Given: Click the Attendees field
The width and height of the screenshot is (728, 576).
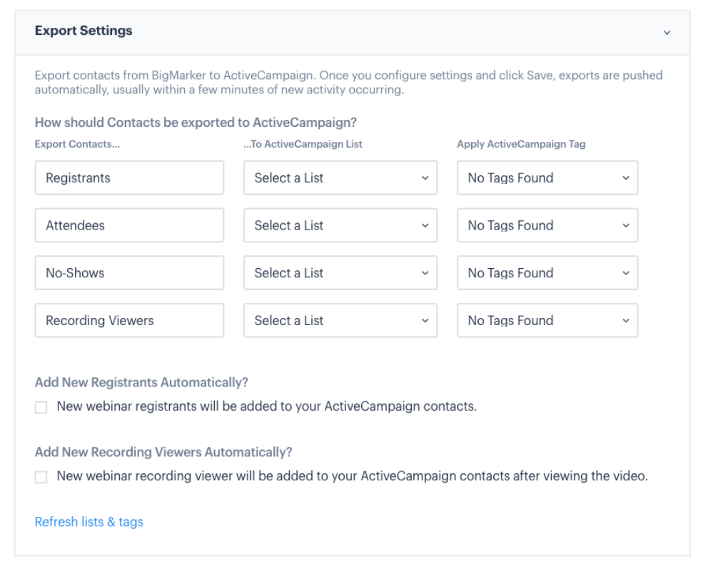Looking at the screenshot, I should click(129, 225).
